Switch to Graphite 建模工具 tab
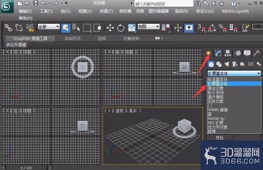This screenshot has height=170, width=263. (x=30, y=39)
